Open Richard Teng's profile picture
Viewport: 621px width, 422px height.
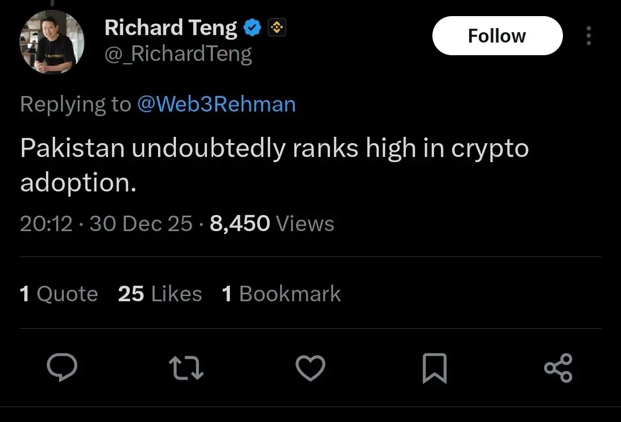point(52,42)
